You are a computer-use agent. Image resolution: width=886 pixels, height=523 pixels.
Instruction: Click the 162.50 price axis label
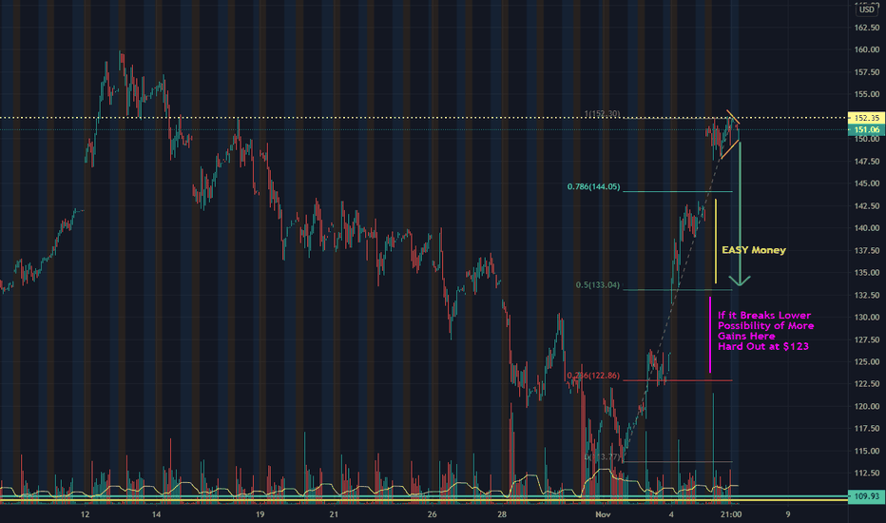click(867, 28)
